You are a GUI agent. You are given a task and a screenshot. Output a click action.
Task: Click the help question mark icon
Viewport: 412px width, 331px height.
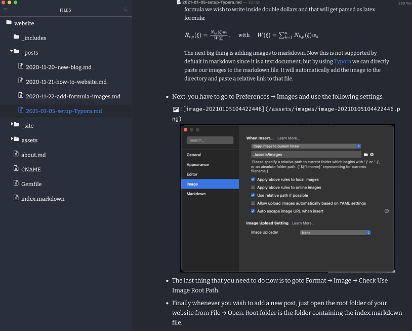tap(387, 211)
